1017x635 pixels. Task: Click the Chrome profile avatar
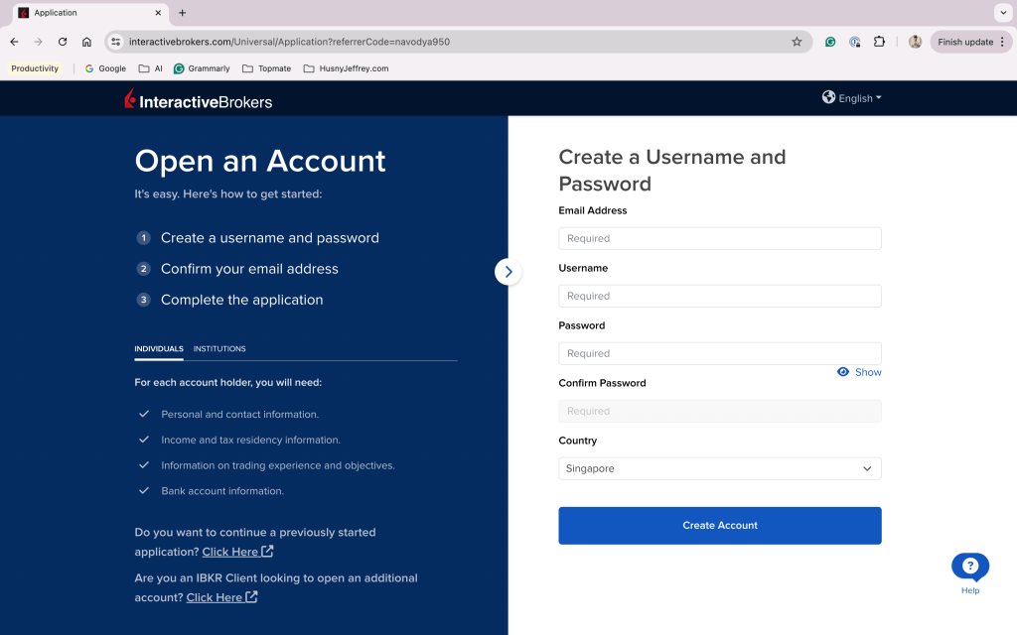(915, 42)
